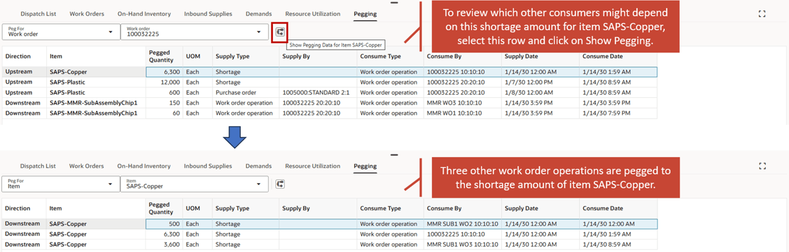
Task: Click Supply Date header in Item pegging table
Action: pyautogui.click(x=522, y=208)
